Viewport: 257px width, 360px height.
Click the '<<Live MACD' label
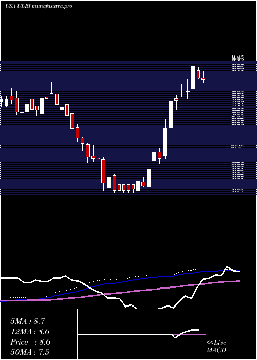click(216, 346)
